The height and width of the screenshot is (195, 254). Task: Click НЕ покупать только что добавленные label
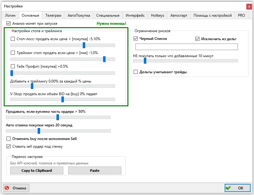pos(173,56)
